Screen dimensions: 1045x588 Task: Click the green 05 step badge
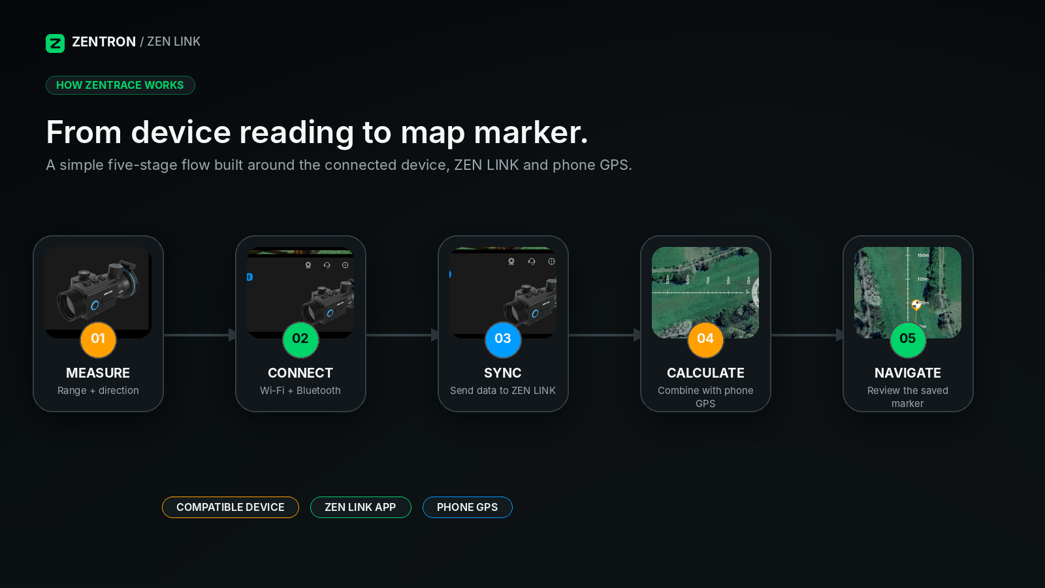click(908, 339)
